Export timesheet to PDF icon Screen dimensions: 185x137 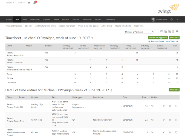coord(173,32)
